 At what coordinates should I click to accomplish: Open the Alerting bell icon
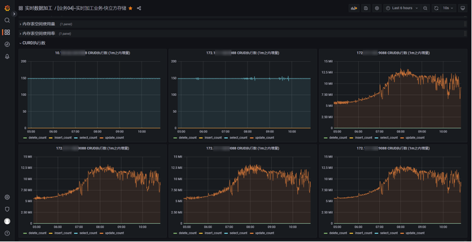(x=7, y=56)
